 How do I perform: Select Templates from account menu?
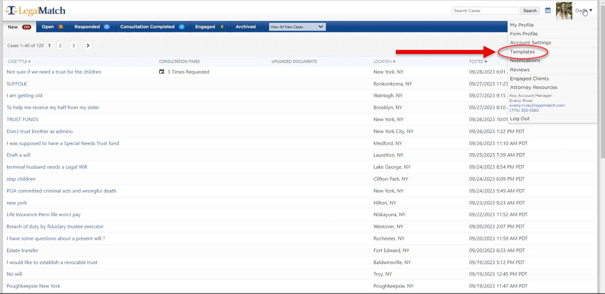click(522, 52)
